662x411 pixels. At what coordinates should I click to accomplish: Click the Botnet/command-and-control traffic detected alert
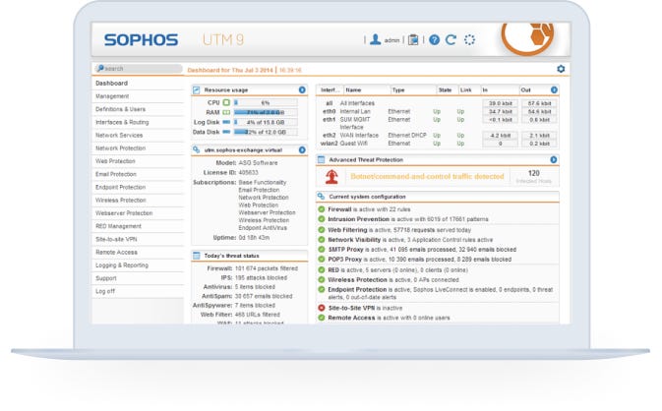coord(427,176)
